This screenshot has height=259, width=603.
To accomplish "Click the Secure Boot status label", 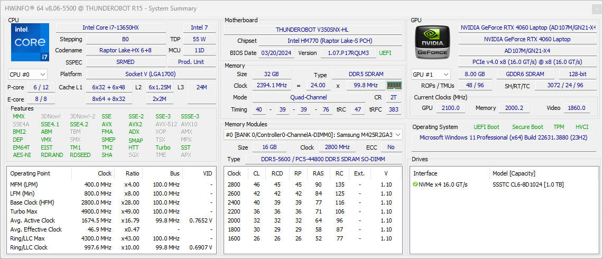I will pos(527,127).
